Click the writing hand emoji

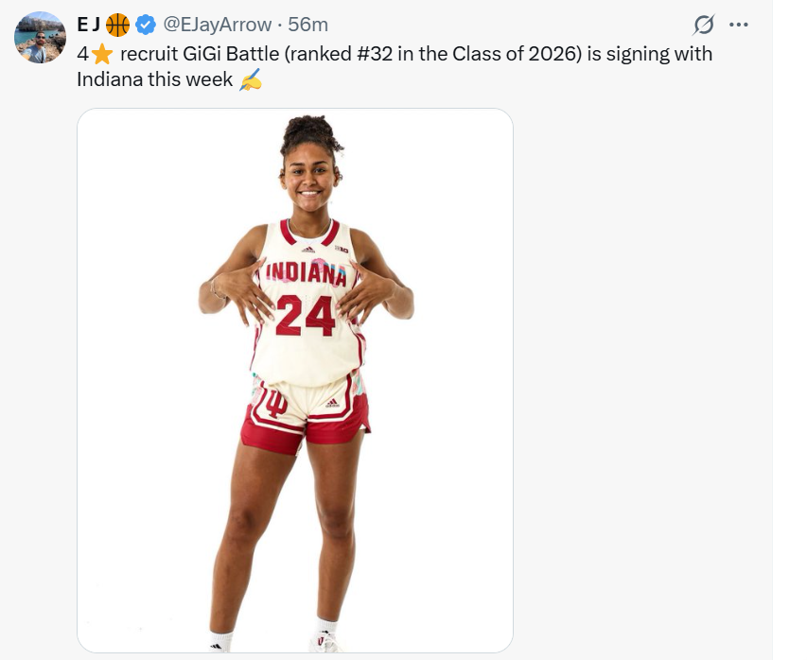(x=251, y=80)
